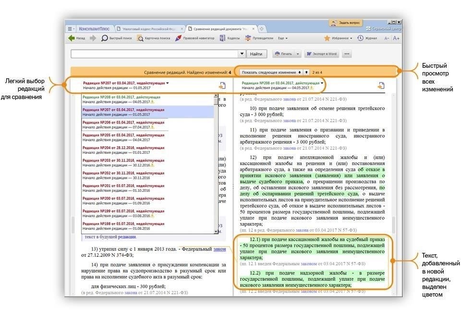The image size is (461, 324).
Task: Click Показать следующее изменение button
Action: pos(272,72)
